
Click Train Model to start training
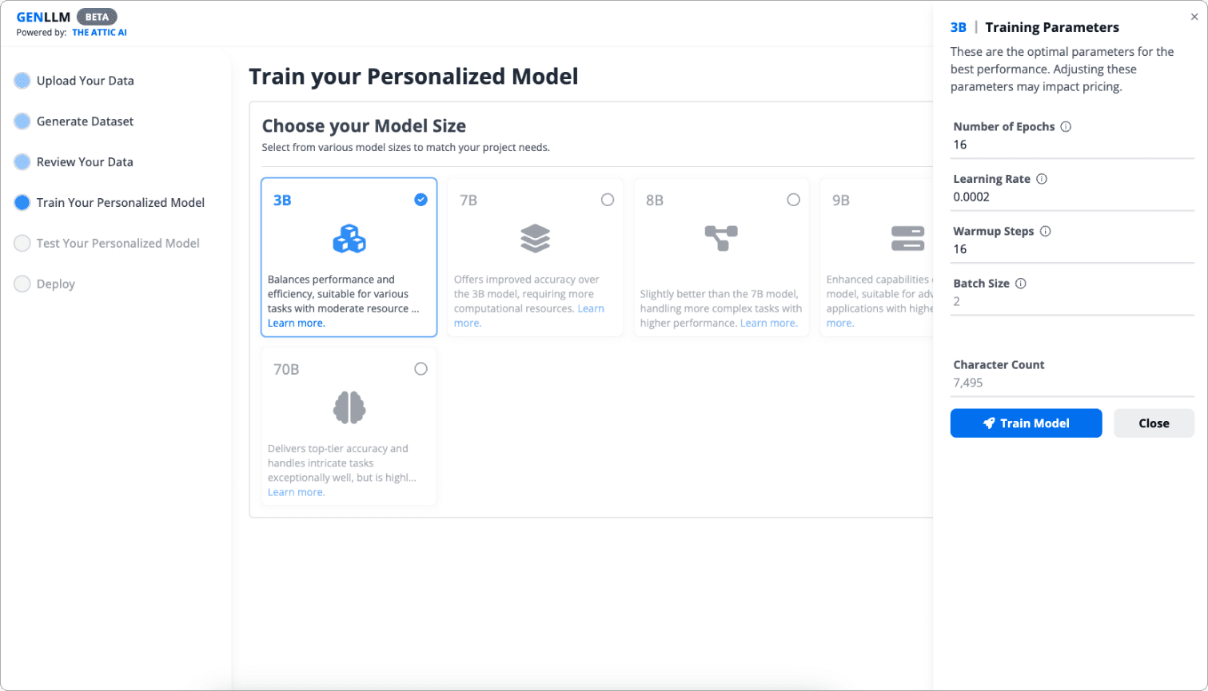(1026, 423)
